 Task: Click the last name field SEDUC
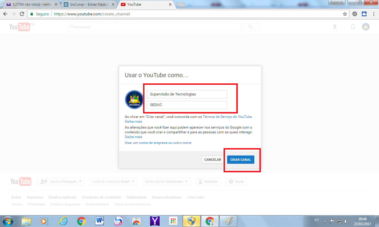coord(187,105)
